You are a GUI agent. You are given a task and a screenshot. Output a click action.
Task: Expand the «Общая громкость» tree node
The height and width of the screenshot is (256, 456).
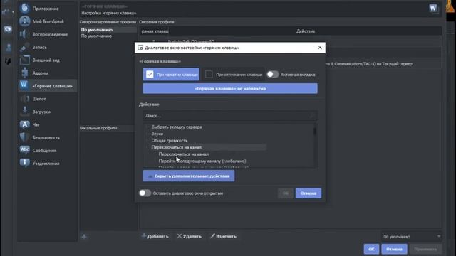pyautogui.click(x=147, y=141)
